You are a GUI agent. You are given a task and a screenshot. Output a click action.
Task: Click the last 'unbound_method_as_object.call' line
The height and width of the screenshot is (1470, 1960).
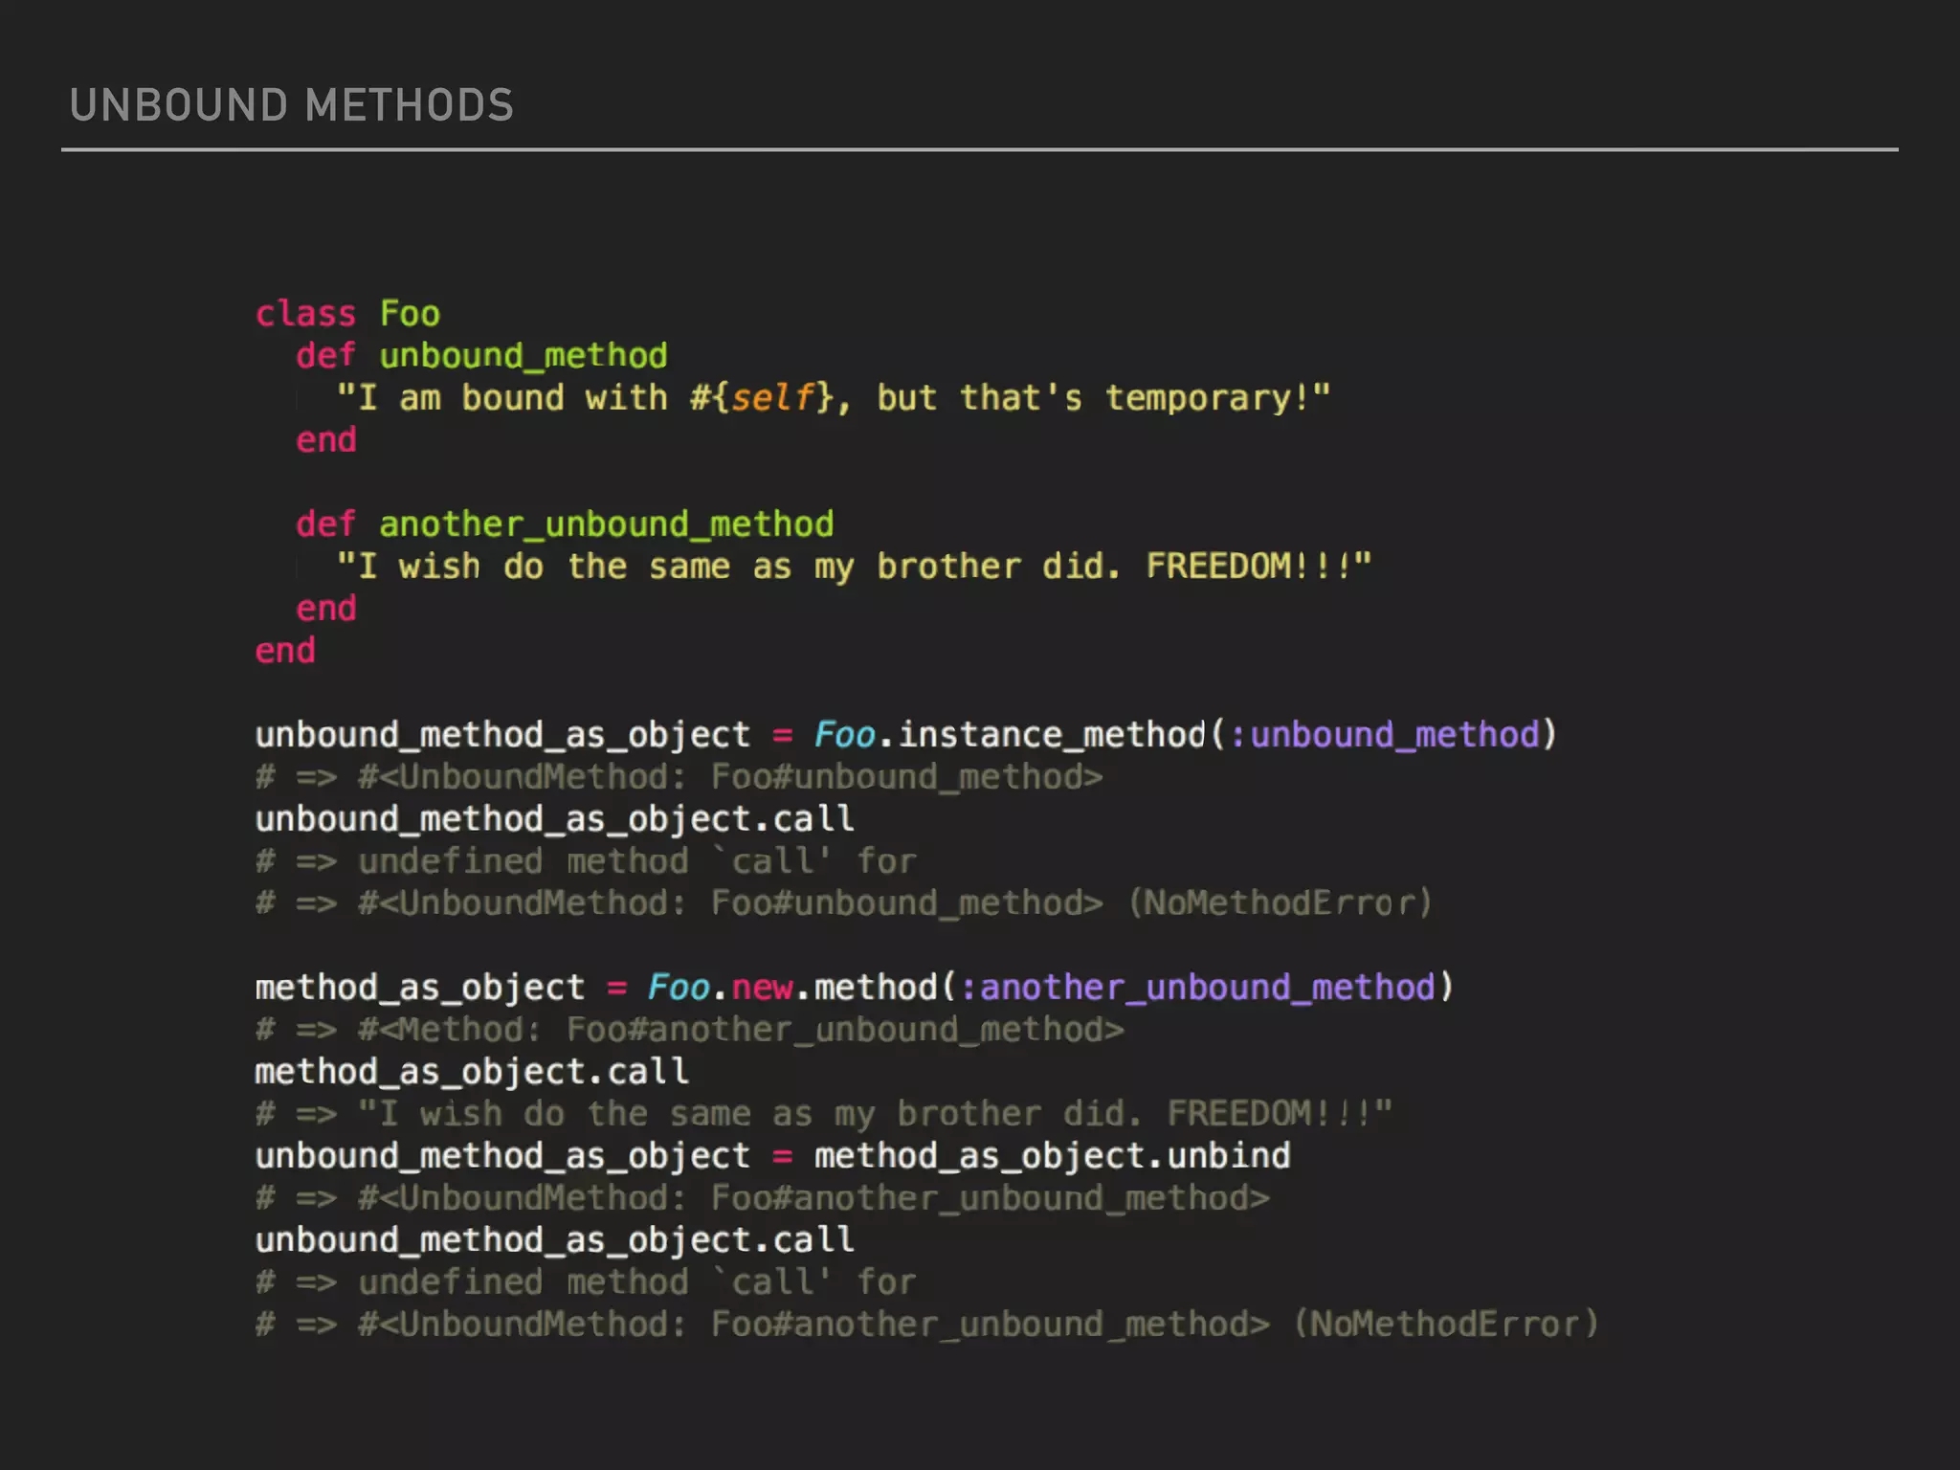(554, 1240)
